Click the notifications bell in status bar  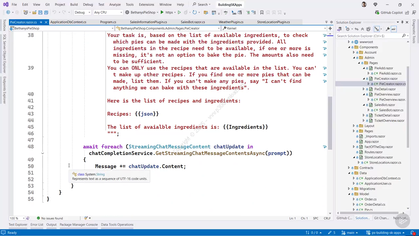(x=413, y=233)
